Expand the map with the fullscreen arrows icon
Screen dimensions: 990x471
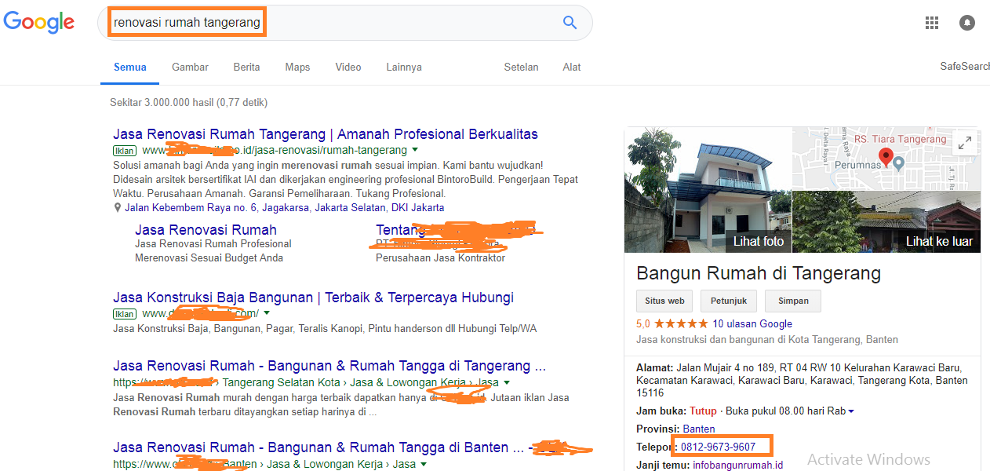click(964, 143)
